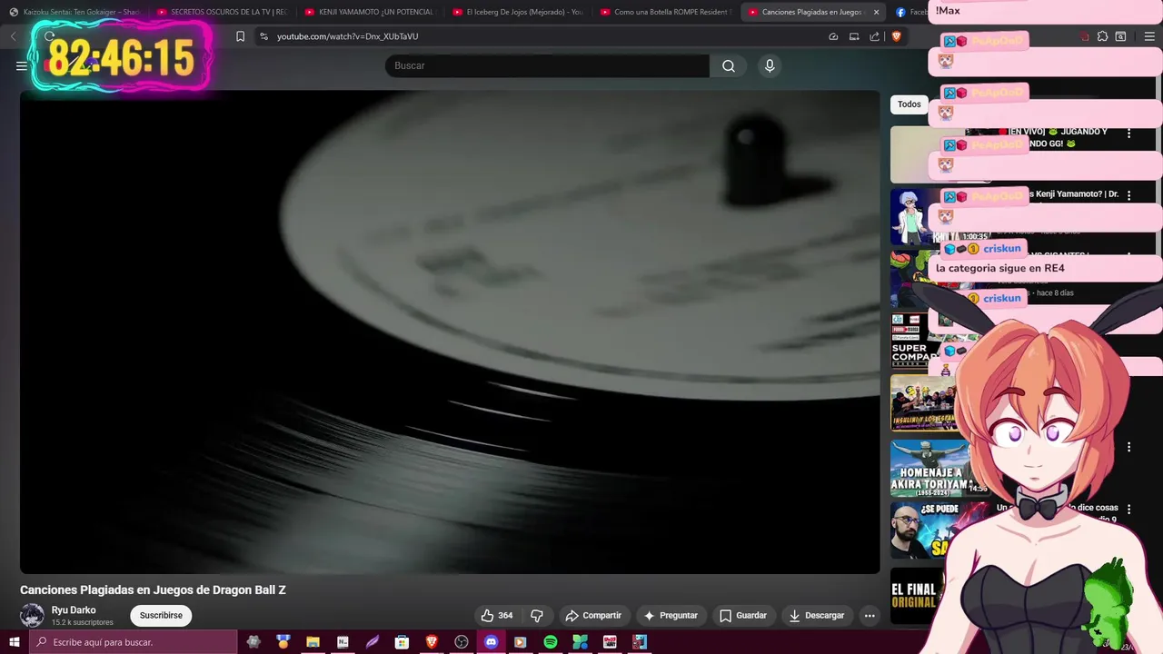Close the Canciones Plagiadas en Juegos tab
Screen dimensions: 1163x654
pos(876,12)
